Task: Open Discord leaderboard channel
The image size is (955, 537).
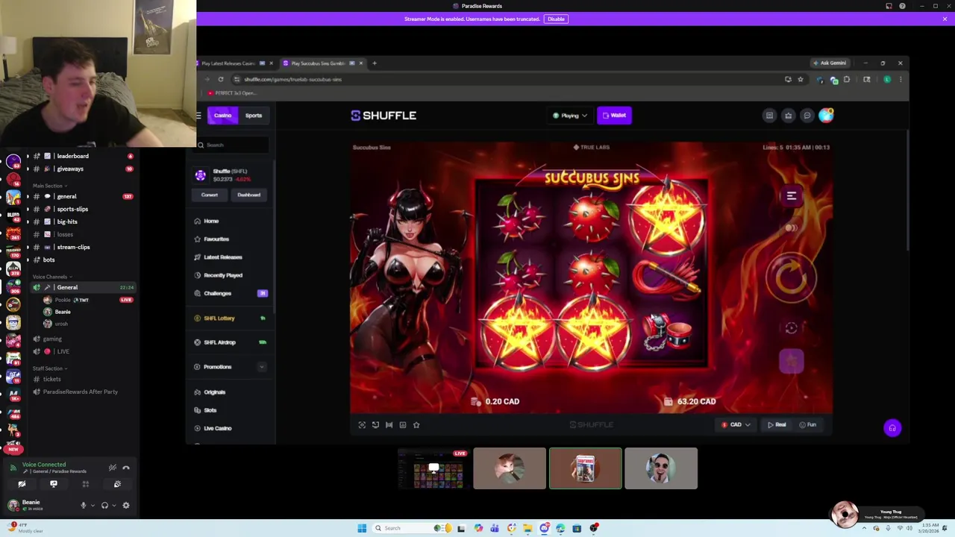Action: pos(72,156)
